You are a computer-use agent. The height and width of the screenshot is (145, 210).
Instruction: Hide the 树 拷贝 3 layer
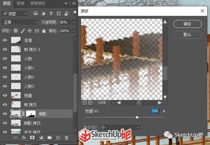tap(5, 49)
